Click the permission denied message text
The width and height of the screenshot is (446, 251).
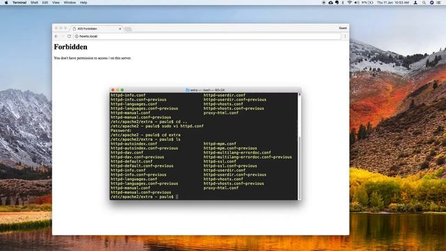coord(93,58)
